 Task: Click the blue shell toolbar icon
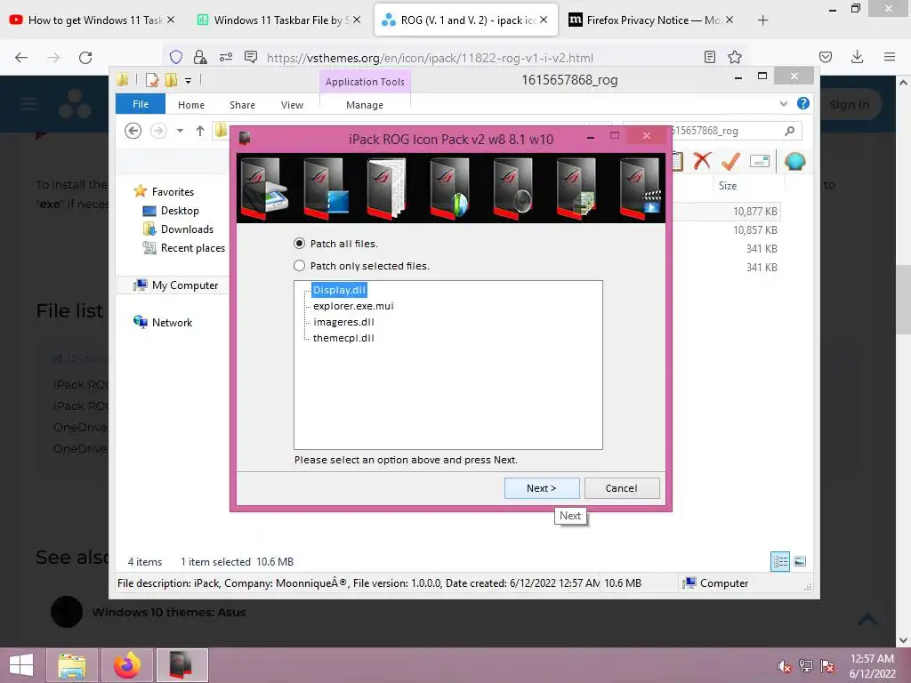[794, 161]
